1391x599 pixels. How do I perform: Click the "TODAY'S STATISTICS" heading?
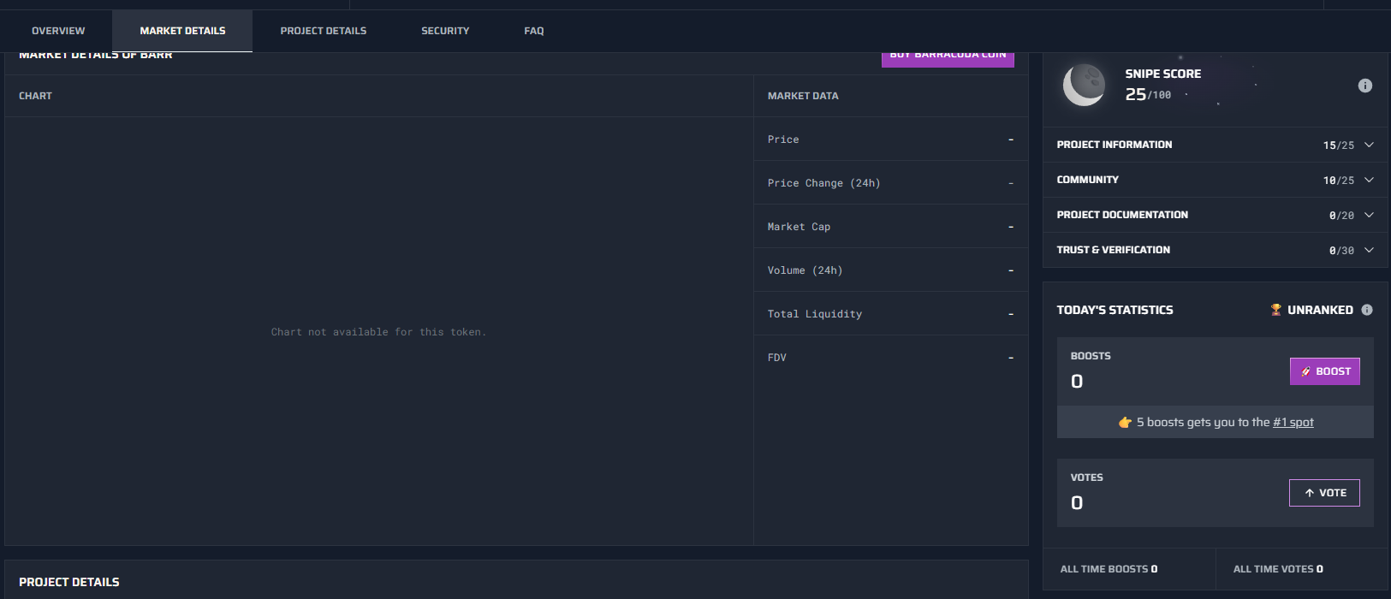click(x=1115, y=310)
